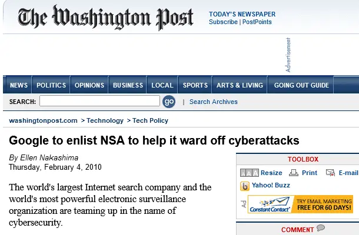Image resolution: width=359 pixels, height=235 pixels.
Task: Click The Washington Post logo
Action: pyautogui.click(x=106, y=18)
